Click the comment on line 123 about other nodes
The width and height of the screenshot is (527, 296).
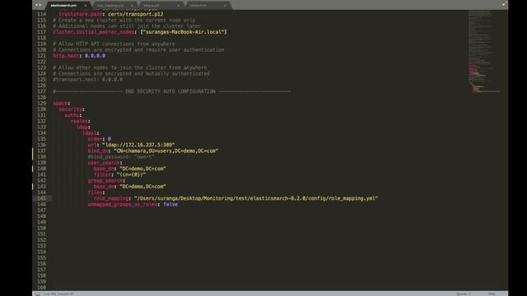point(130,67)
